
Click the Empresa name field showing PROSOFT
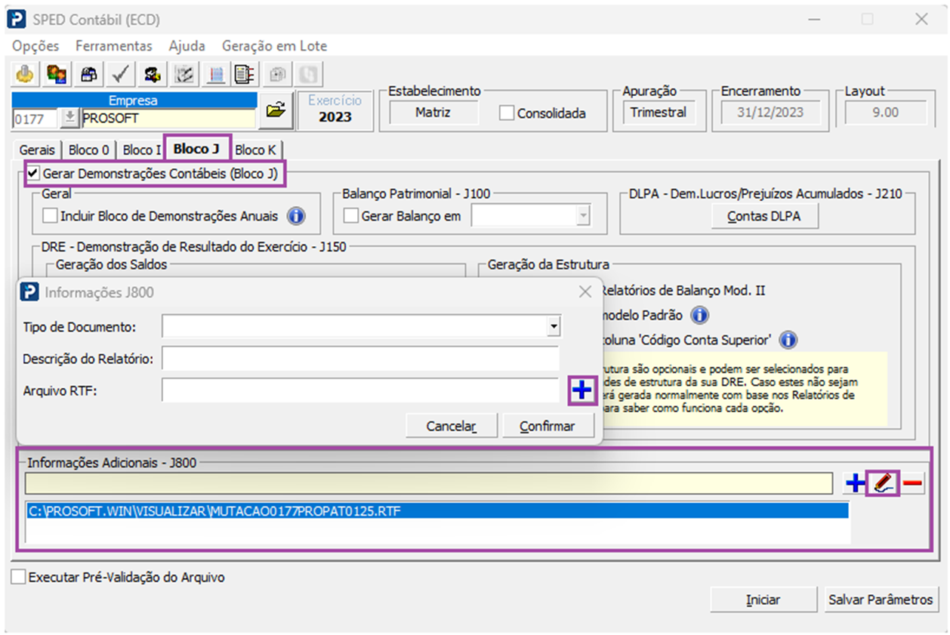click(168, 119)
